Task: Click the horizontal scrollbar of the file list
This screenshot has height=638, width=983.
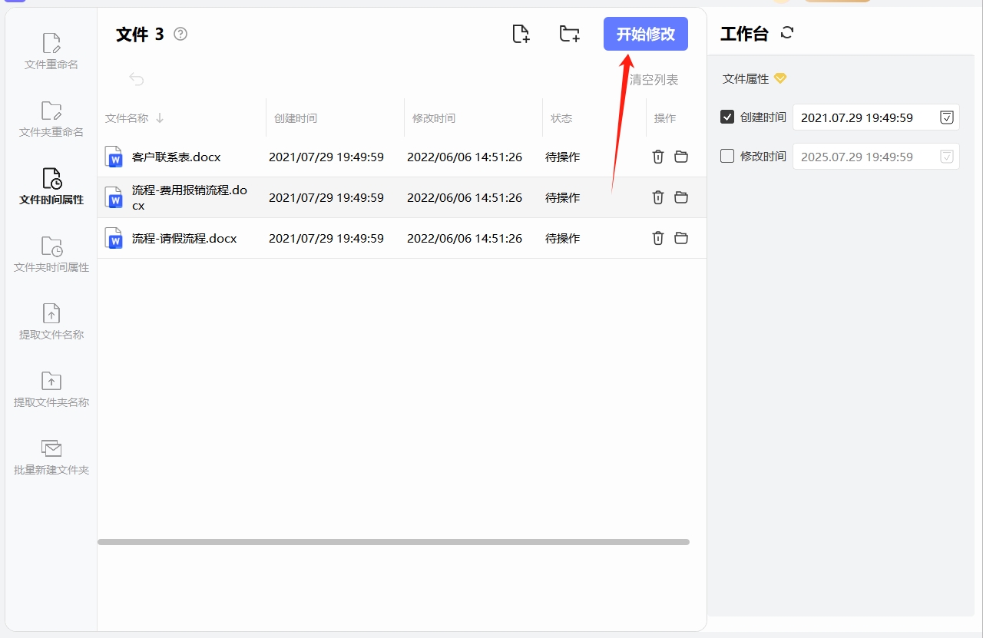Action: point(393,542)
